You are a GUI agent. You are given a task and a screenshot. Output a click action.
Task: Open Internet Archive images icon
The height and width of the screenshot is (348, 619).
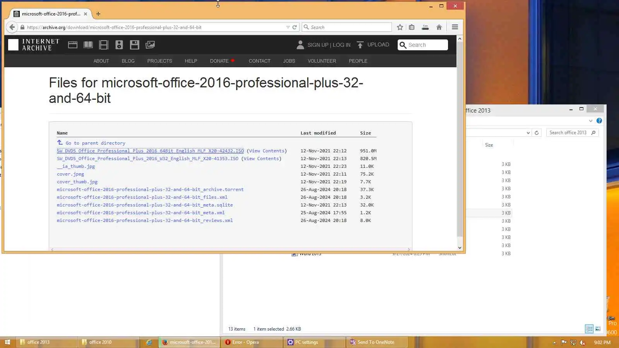coord(150,45)
